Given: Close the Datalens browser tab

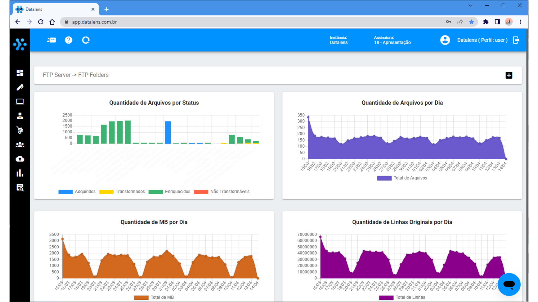Looking at the screenshot, I should pos(93,9).
